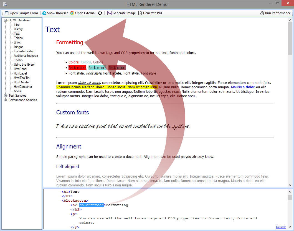Image resolution: width=294 pixels, height=231 pixels.
Task: Click the Open Sample Form toolbar icon
Action: [7, 13]
